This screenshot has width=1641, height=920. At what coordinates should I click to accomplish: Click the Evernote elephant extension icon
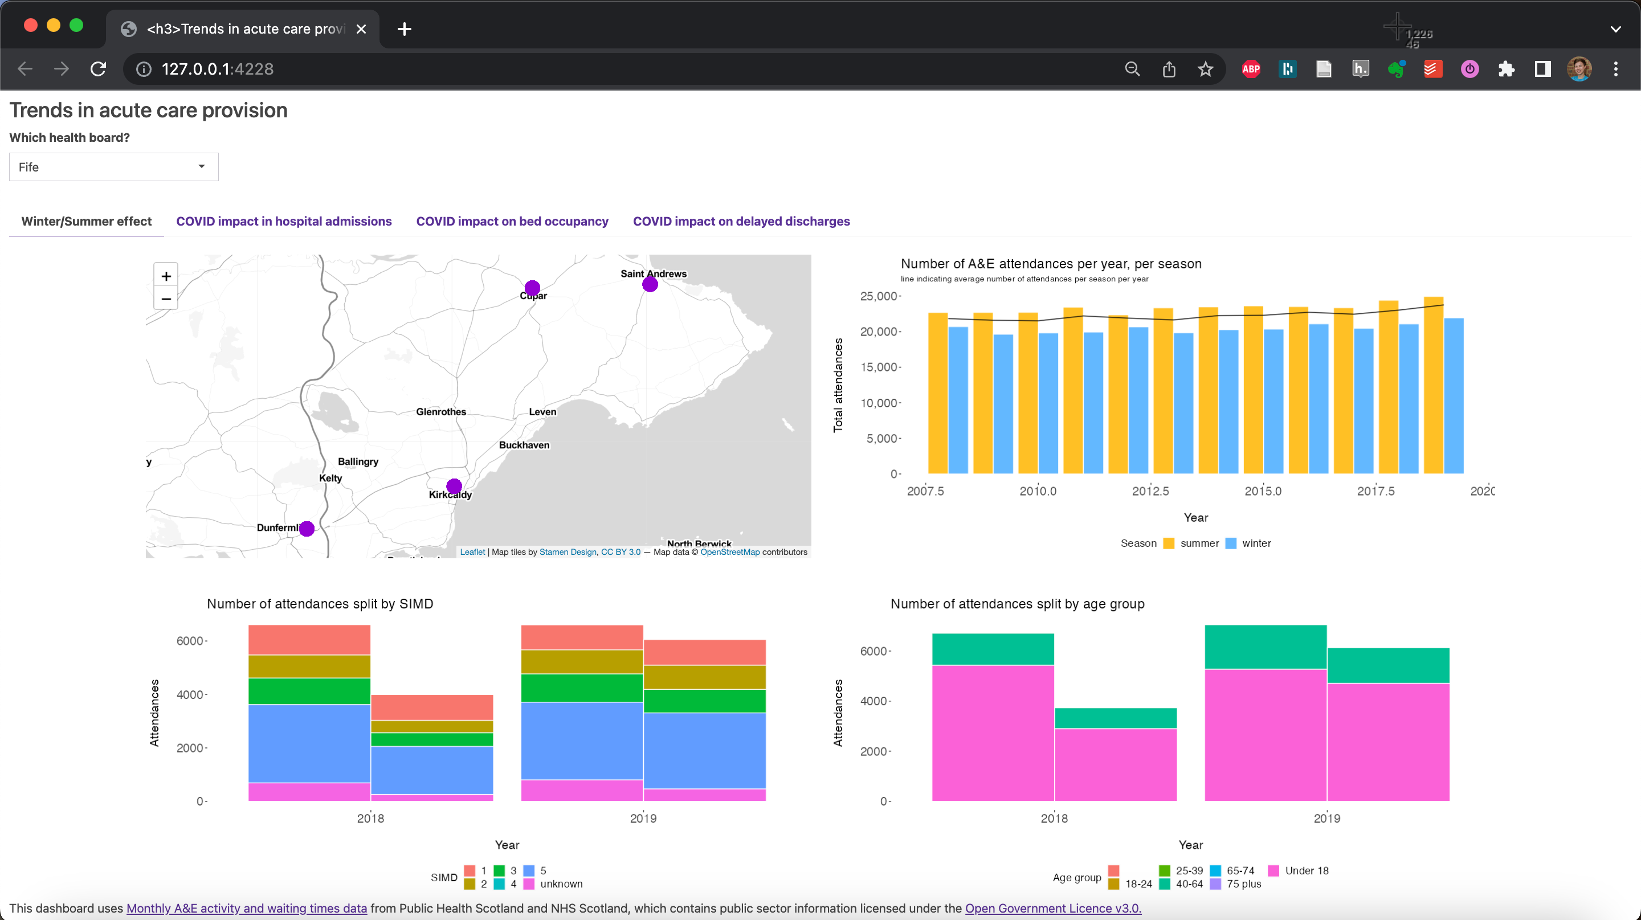(x=1397, y=69)
